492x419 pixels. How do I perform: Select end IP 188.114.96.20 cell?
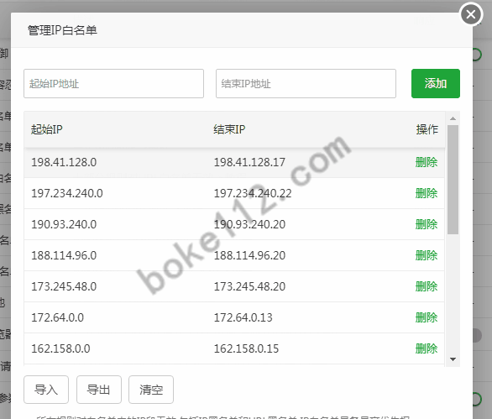[x=249, y=255]
